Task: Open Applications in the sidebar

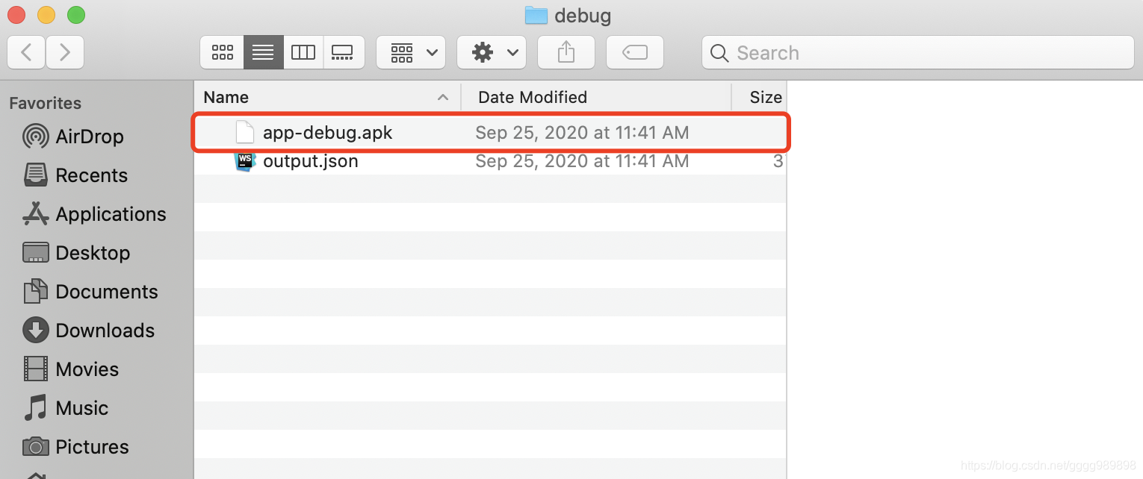Action: [x=94, y=214]
